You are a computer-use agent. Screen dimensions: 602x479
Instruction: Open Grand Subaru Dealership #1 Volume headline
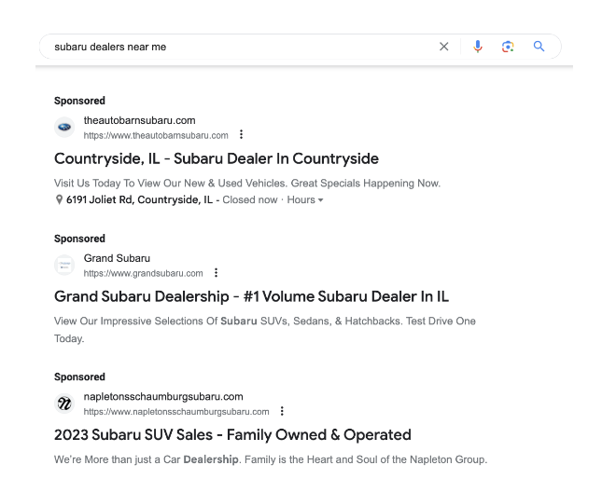[x=251, y=296]
